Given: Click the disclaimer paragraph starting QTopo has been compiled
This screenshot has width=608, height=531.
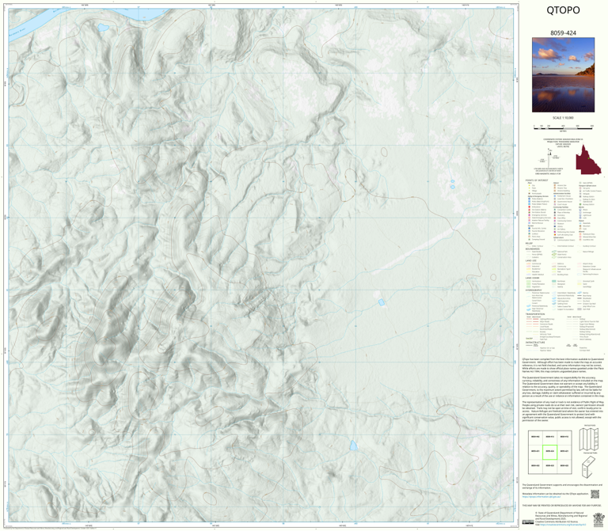Looking at the screenshot, I should 563,366.
